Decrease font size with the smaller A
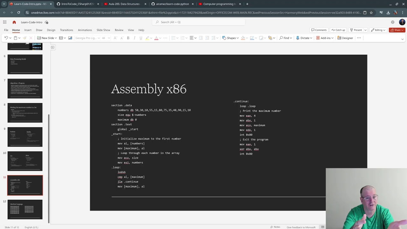 click(x=122, y=38)
